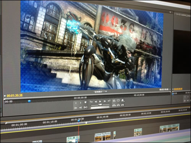Select the clip under the timeline playhead
The height and width of the screenshot is (143, 191).
[x=73, y=139]
